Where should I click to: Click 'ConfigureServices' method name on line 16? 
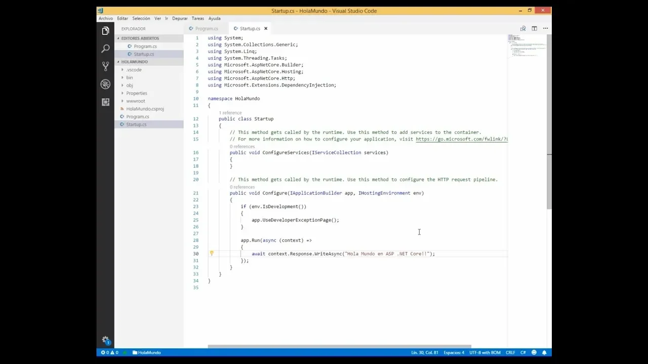[286, 153]
